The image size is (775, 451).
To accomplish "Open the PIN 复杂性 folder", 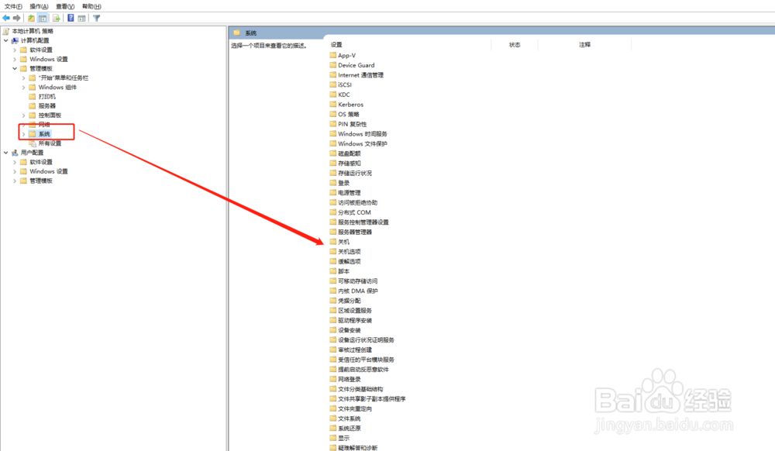I will [353, 124].
